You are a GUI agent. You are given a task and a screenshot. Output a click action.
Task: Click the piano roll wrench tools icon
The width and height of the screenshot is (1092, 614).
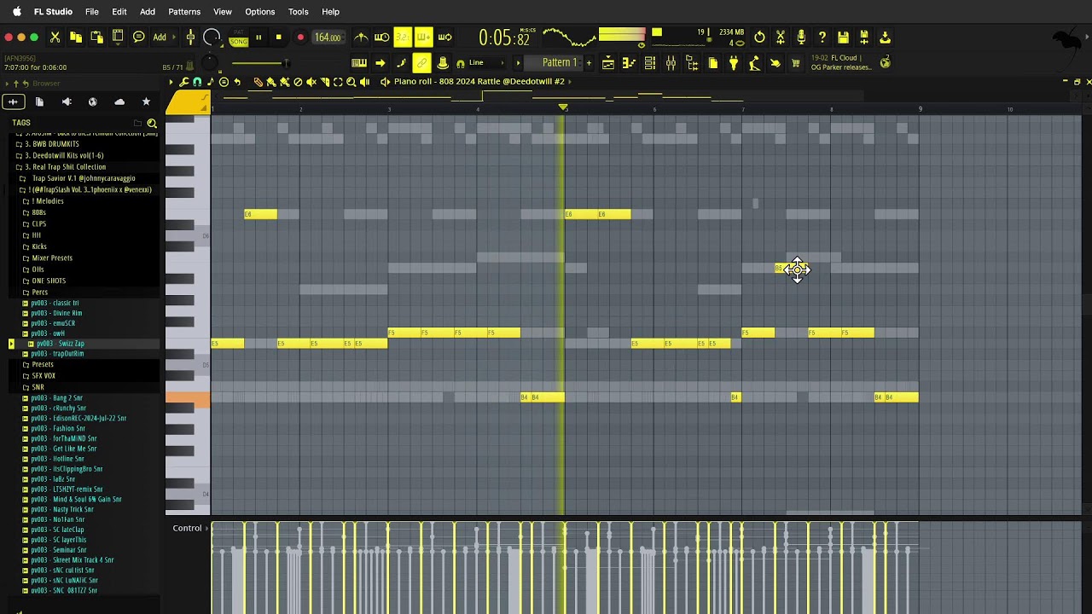pyautogui.click(x=184, y=82)
